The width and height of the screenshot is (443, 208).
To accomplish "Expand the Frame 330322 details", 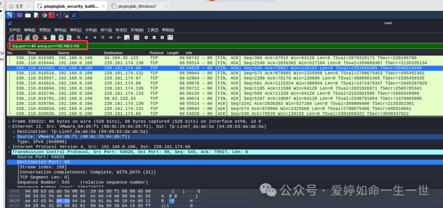I will click(9, 122).
